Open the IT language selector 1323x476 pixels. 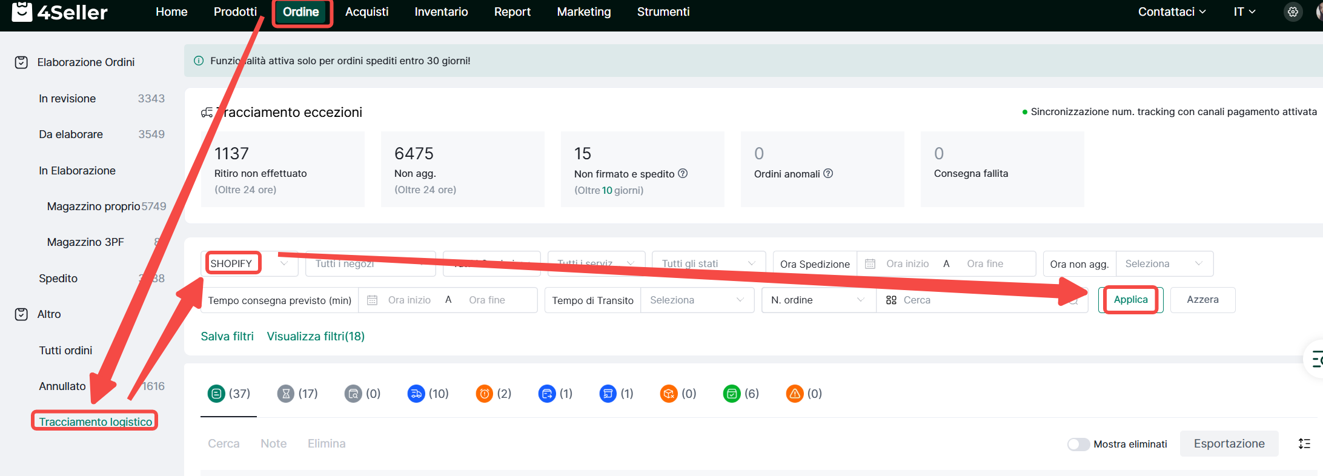pos(1244,12)
